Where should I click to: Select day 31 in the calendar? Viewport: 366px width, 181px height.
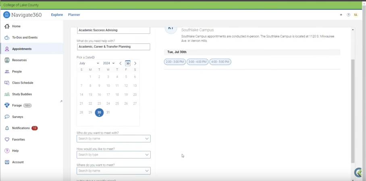(108, 113)
